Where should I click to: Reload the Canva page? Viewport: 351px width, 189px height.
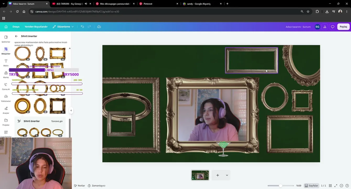click(x=17, y=12)
